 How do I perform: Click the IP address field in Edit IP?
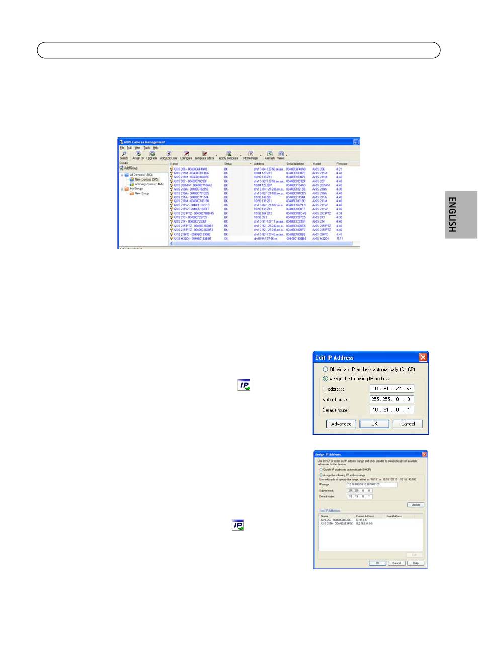392,389
